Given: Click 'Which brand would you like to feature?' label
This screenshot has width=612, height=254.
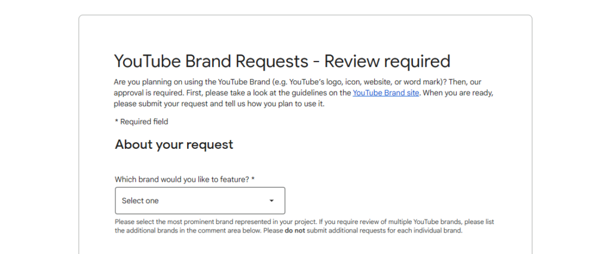Looking at the screenshot, I should (182, 179).
